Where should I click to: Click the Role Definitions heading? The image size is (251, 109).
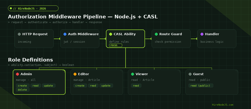(x=30, y=60)
